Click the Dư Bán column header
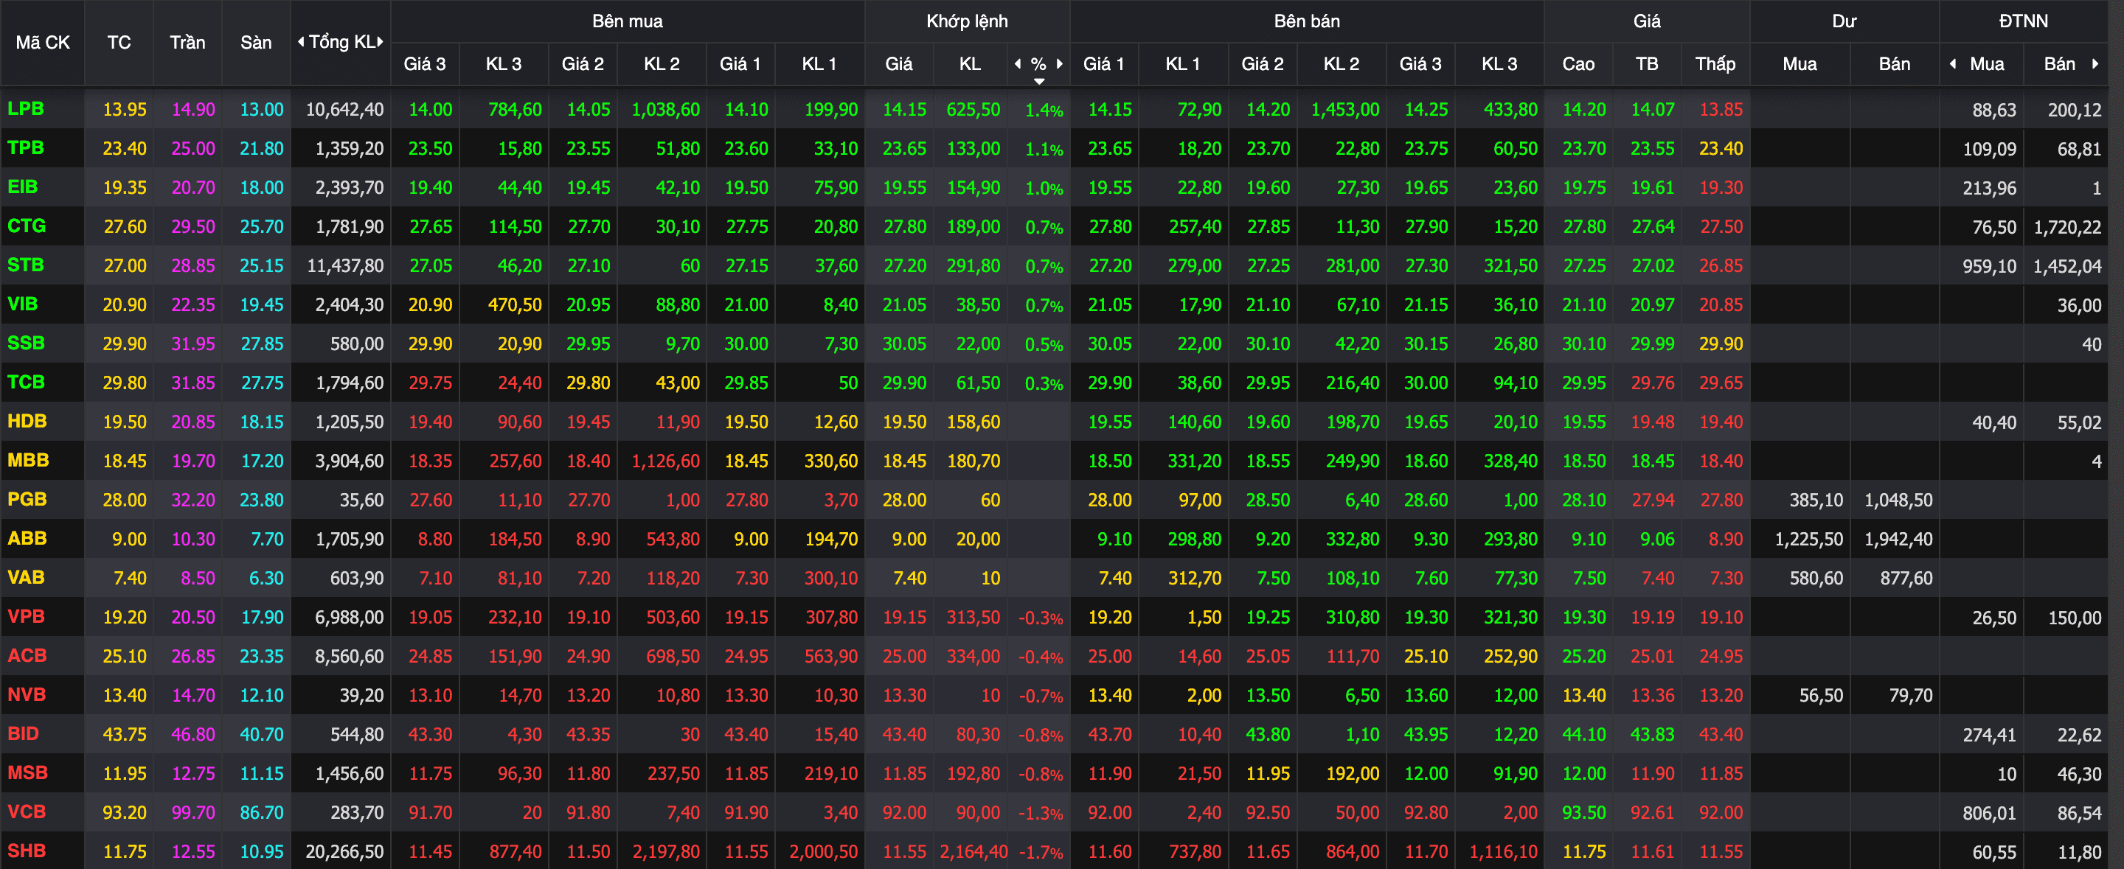The image size is (2124, 869). 1894,63
